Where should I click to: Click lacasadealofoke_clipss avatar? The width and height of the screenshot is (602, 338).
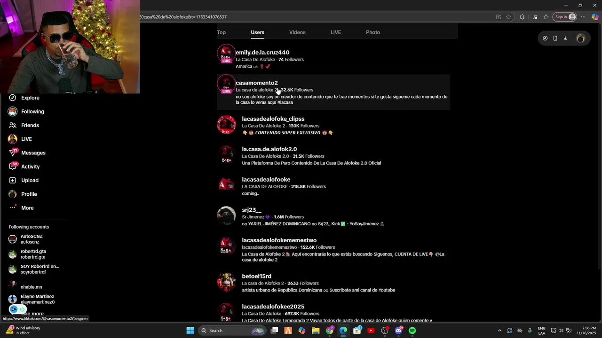coord(226,125)
